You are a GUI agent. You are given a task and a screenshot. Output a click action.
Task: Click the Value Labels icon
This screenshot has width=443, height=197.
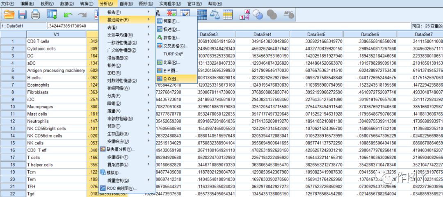pyautogui.click(x=244, y=14)
